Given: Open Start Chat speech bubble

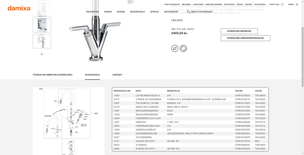Looking at the screenshot, I should (x=282, y=5).
